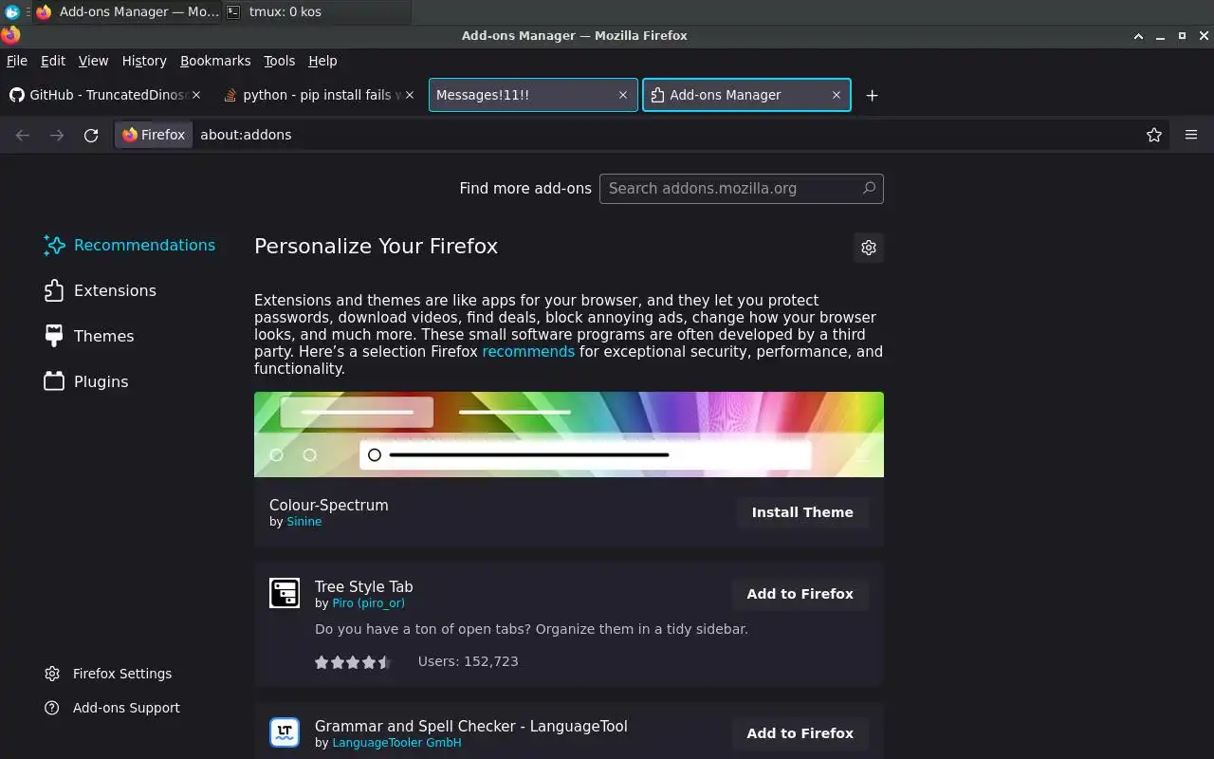Image resolution: width=1214 pixels, height=759 pixels.
Task: Click the Tree Style Tab title
Action: (x=364, y=586)
